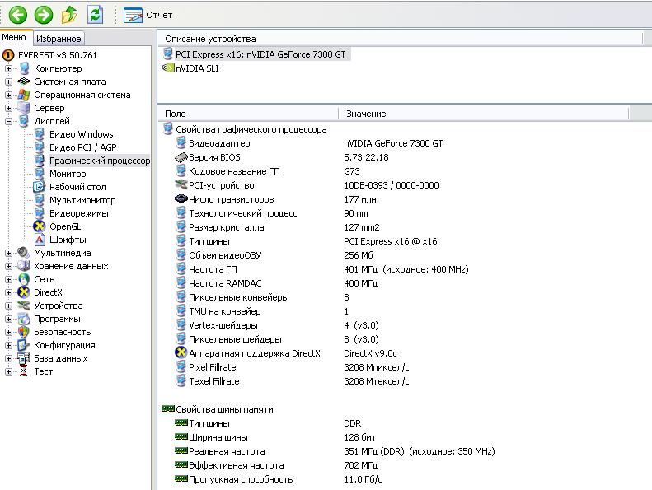The width and height of the screenshot is (652, 490).
Task: Expand the База данных node
Action: click(x=8, y=358)
